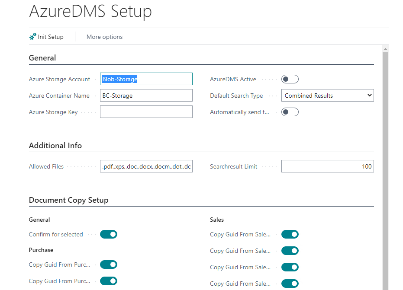The height and width of the screenshot is (290, 403).
Task: Collapse the Additional Info section
Action: click(x=55, y=146)
